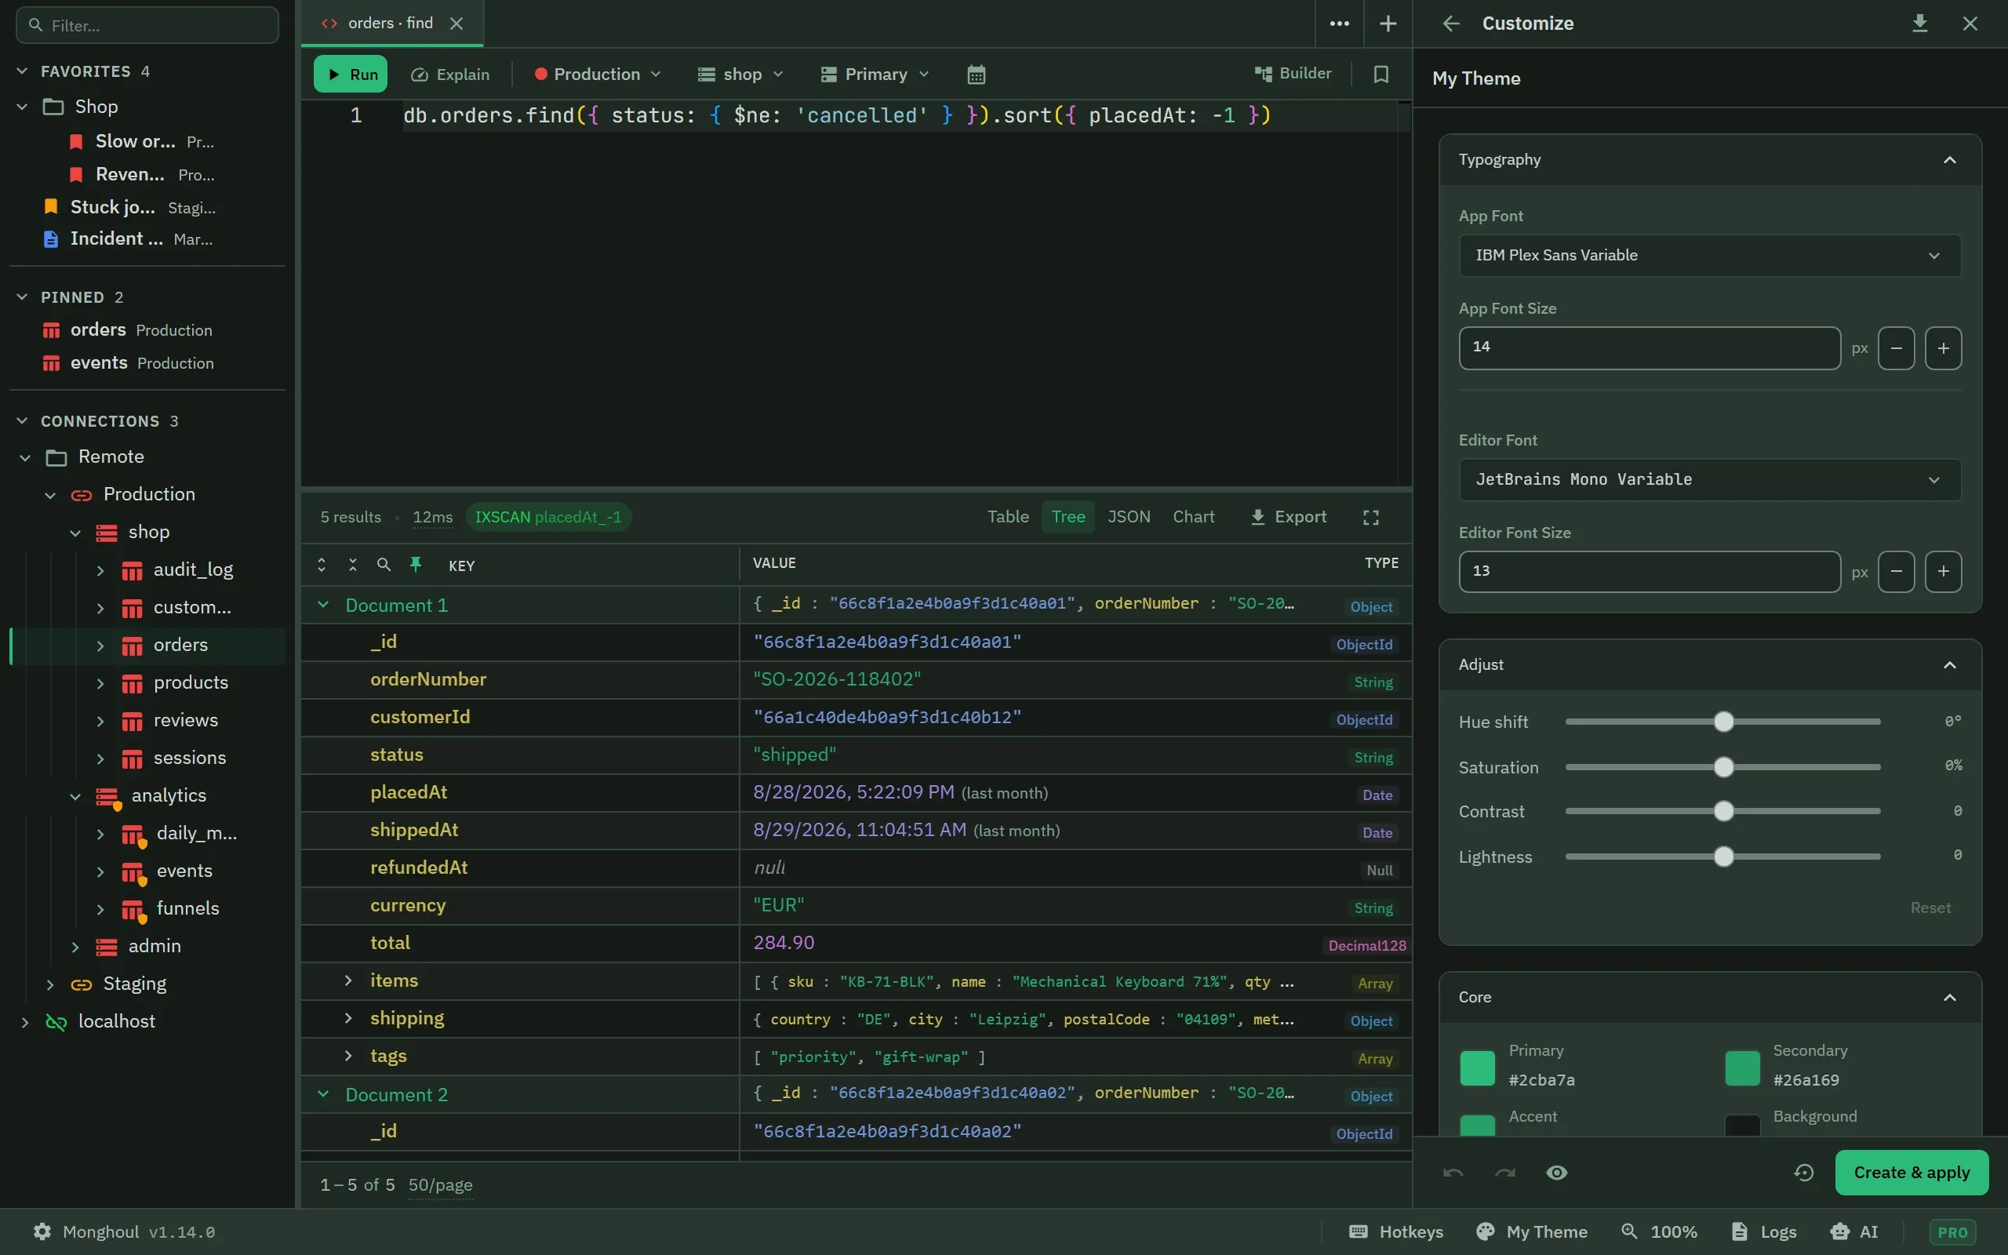Search within the result tree
The width and height of the screenshot is (2008, 1255).
(x=384, y=566)
